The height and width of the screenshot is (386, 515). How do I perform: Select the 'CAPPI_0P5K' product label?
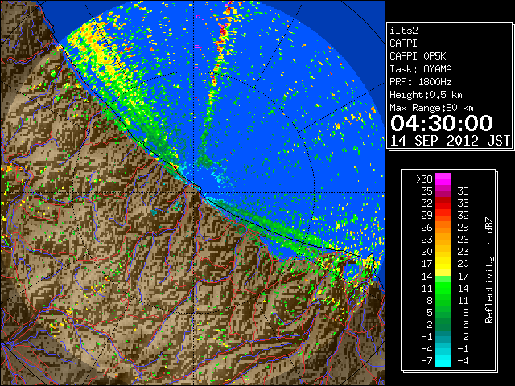(418, 56)
